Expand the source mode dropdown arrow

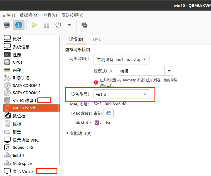[x=169, y=71]
